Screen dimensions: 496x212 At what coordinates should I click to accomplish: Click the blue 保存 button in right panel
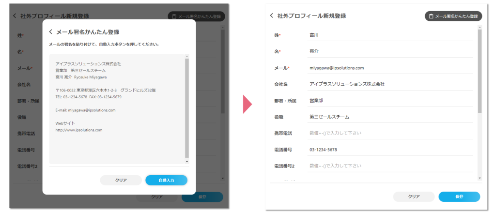coord(459,197)
